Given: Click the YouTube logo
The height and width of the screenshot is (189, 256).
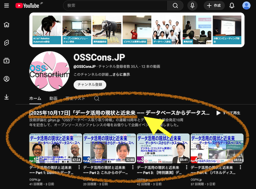Looking at the screenshot, I should (x=27, y=6).
